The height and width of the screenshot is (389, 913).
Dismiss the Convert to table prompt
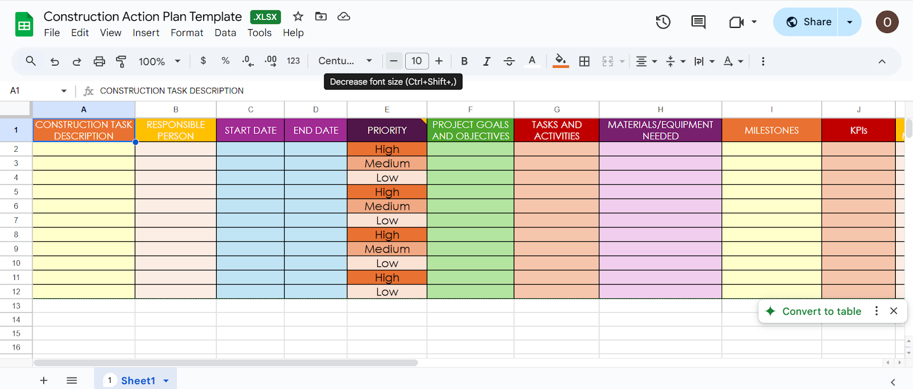pos(894,311)
